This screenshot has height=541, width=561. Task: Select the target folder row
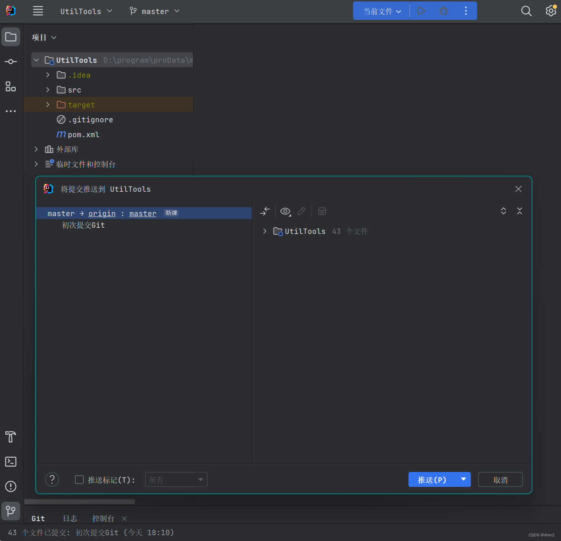108,105
